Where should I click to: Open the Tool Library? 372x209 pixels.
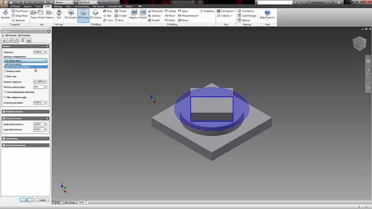(246, 11)
